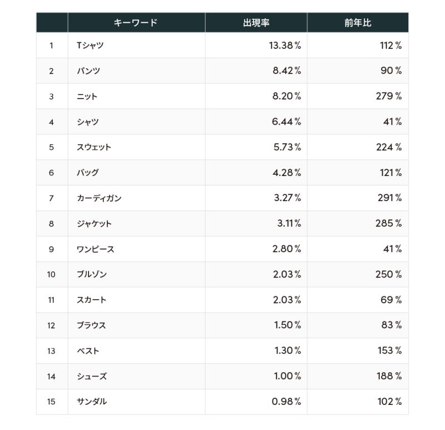Select rank number 15 cell
The height and width of the screenshot is (430, 445).
[52, 402]
